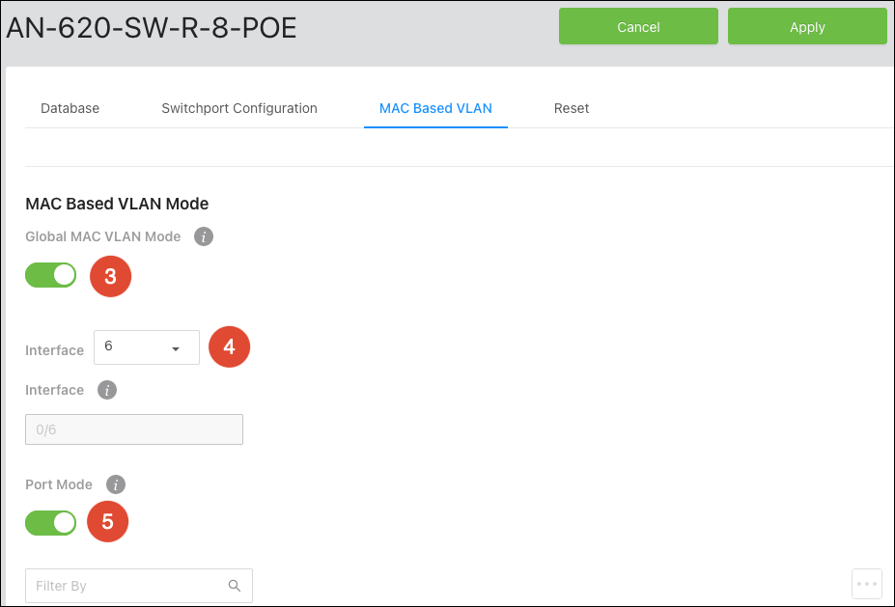Click the AN-620-SW-R-8-POE device title
895x607 pixels.
pyautogui.click(x=152, y=27)
